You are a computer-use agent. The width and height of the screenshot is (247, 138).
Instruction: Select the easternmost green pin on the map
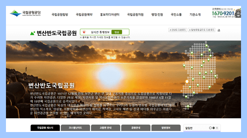[x=215, y=76]
